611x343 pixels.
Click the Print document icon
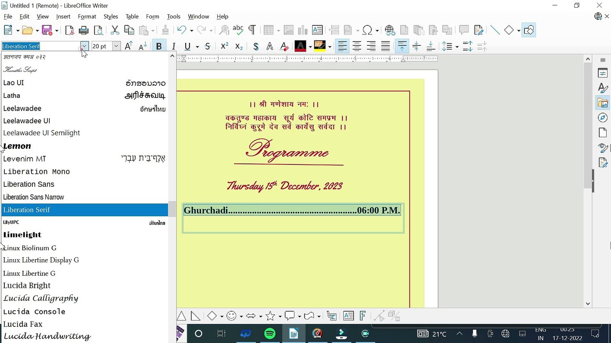[x=84, y=30]
